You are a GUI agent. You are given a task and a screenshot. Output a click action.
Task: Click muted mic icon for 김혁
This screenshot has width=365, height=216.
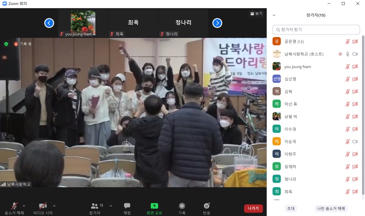click(x=347, y=91)
